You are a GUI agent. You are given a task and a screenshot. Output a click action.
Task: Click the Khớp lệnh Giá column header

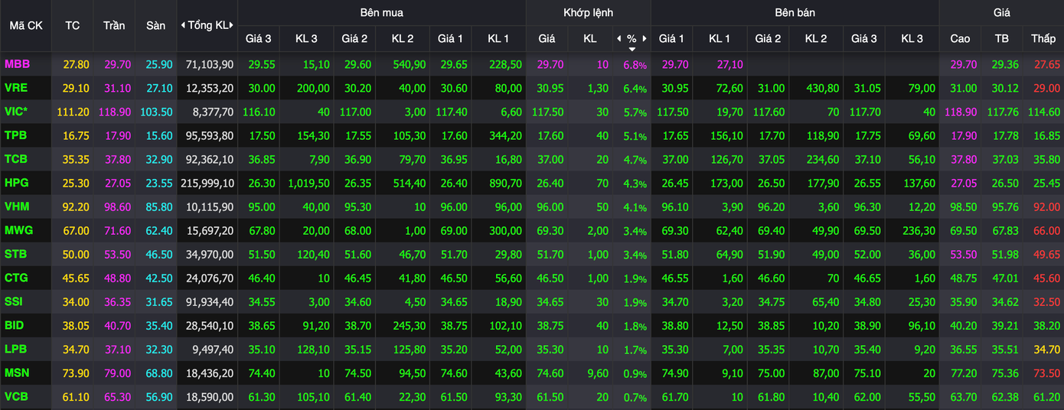547,38
